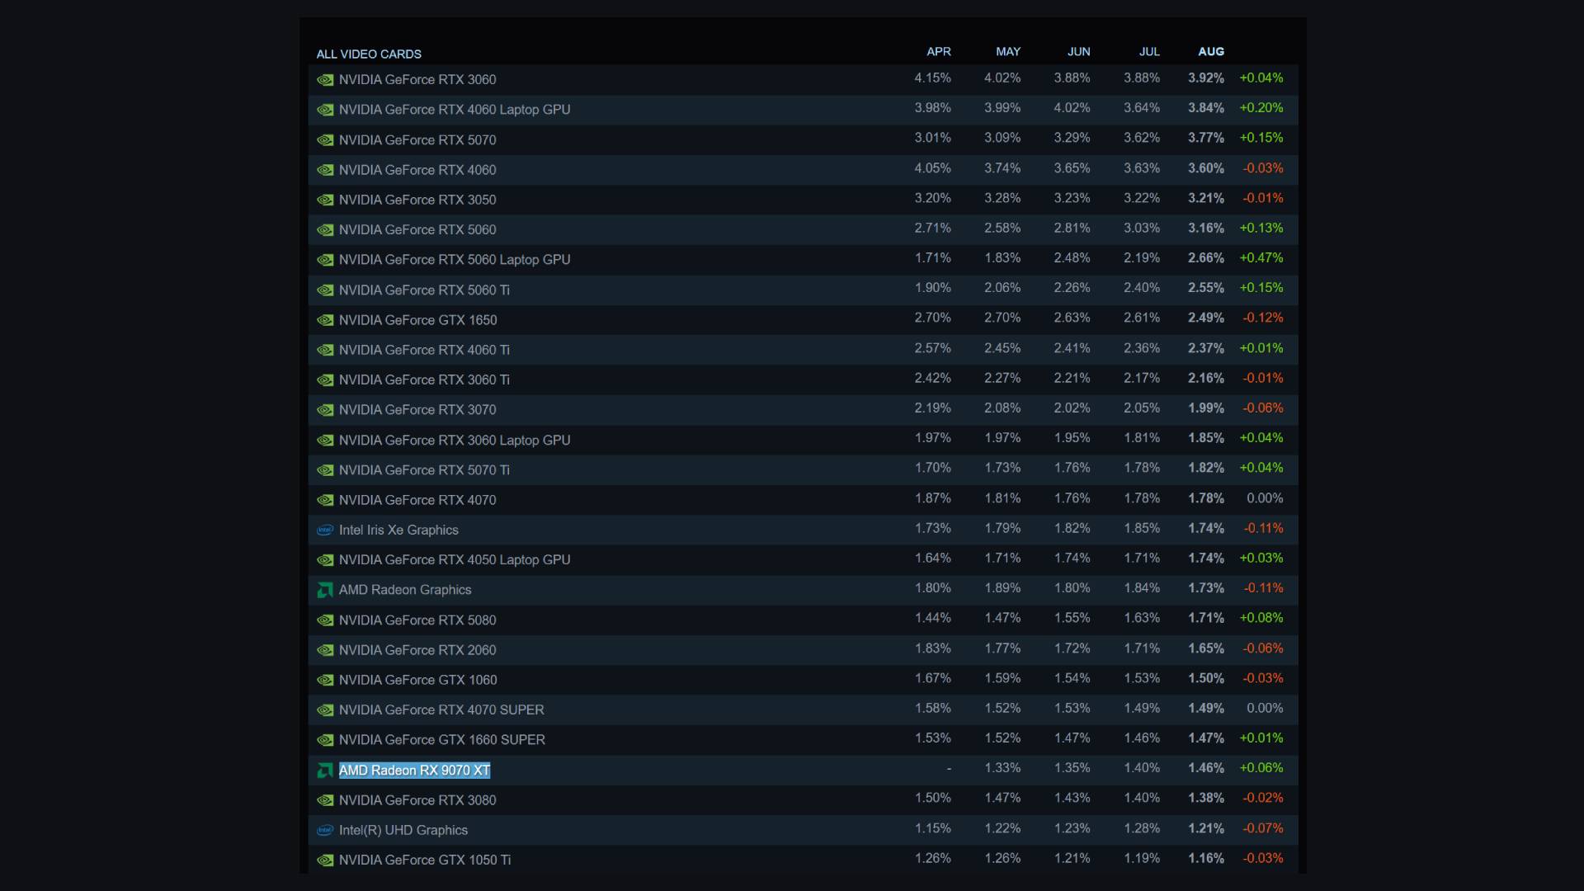Click the NVIDIA logo beside GTX 1060

point(325,681)
